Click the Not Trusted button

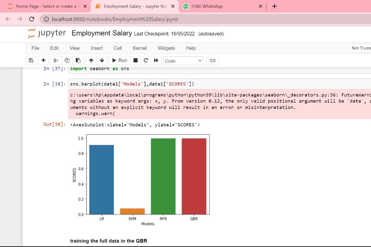360,48
